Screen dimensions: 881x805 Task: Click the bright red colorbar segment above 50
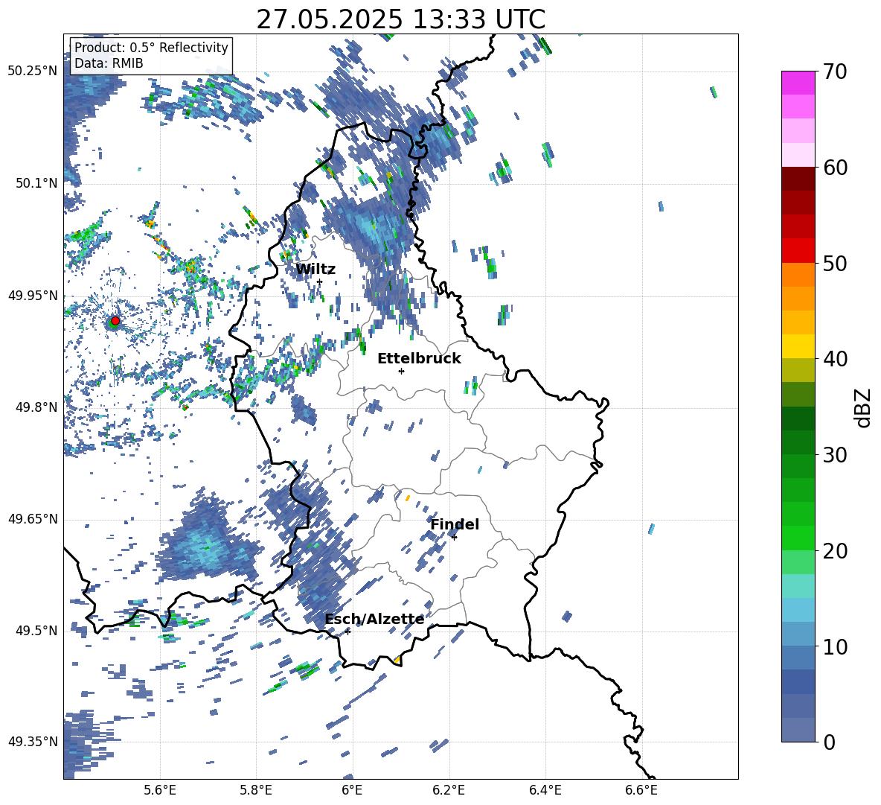[798, 251]
